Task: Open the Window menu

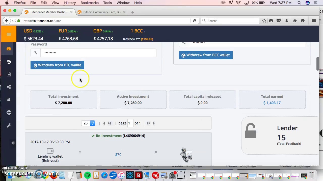Action: [x=123, y=3]
